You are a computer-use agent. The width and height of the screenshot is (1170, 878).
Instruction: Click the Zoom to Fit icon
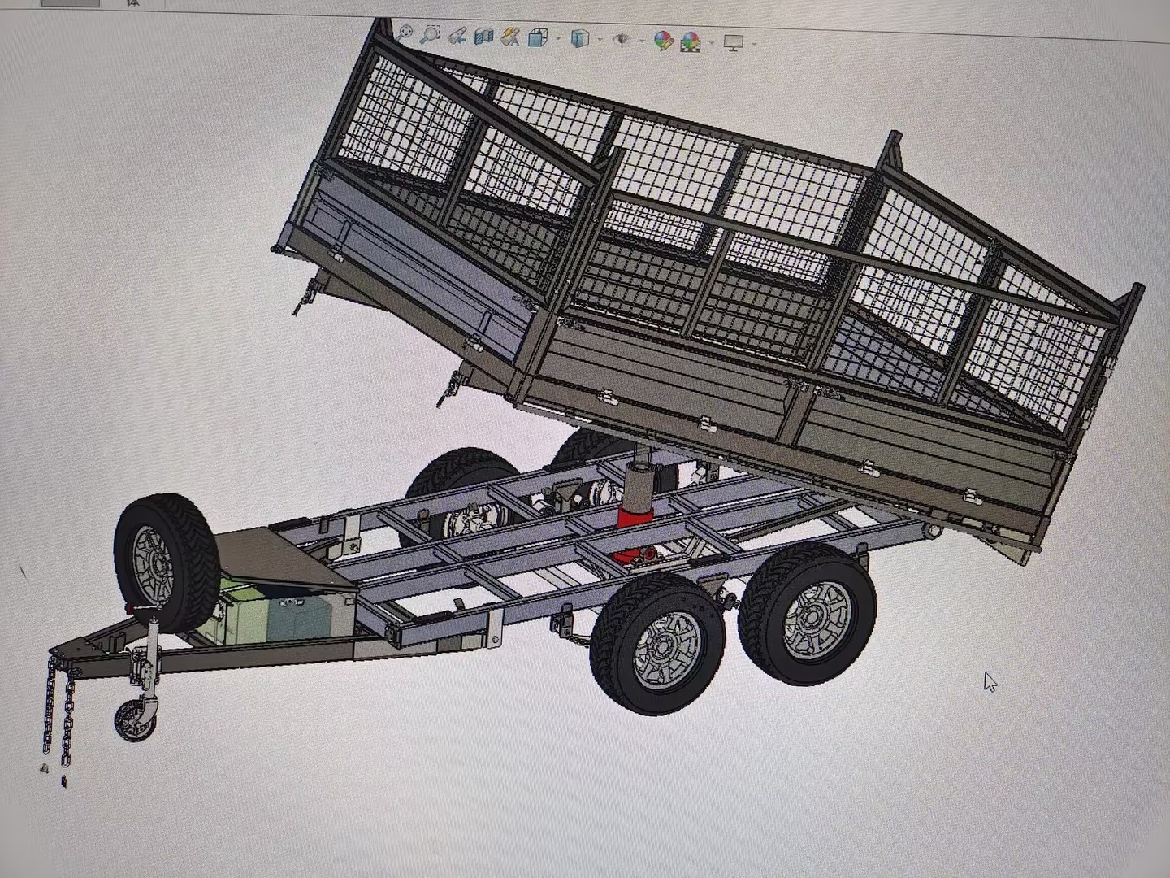pos(404,33)
